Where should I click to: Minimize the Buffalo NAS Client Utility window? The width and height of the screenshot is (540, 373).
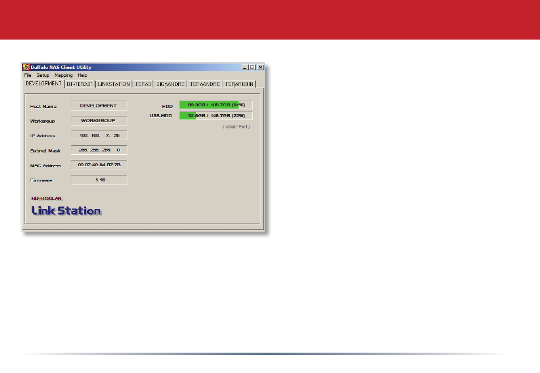[245, 67]
